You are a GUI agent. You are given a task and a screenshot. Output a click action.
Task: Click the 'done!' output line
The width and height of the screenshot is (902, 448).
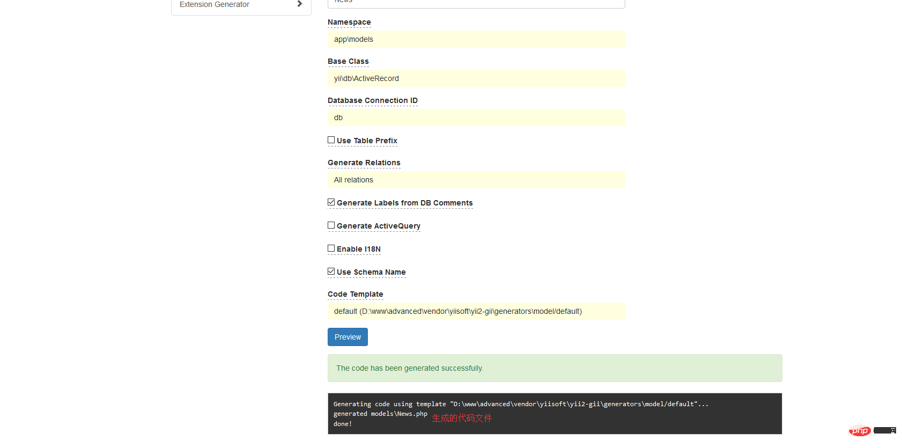coord(343,424)
